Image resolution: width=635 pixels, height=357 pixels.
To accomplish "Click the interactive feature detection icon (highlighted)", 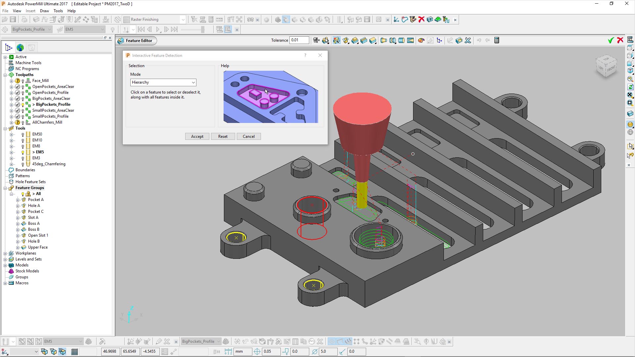I will point(336,40).
